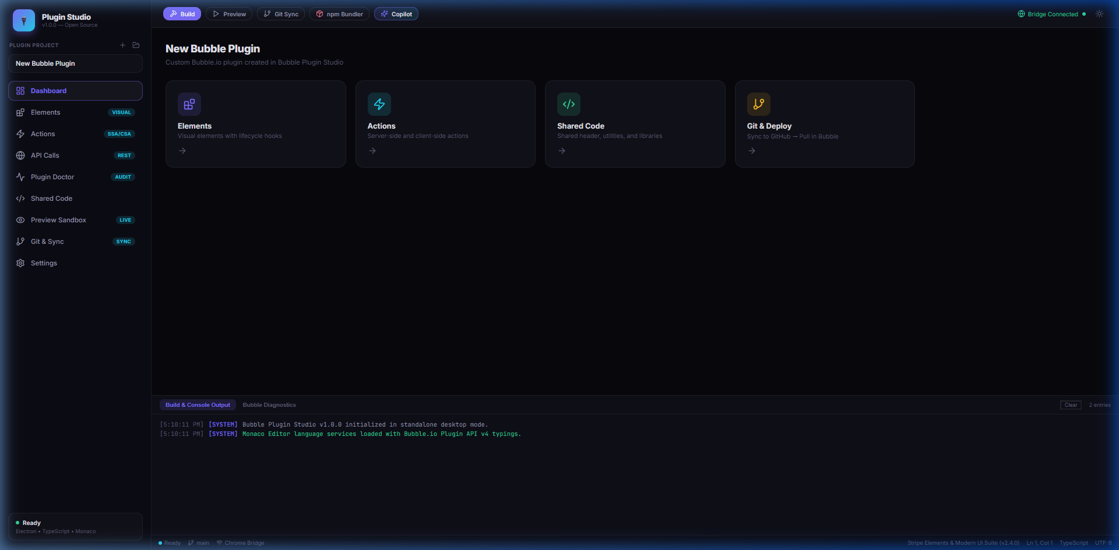
Task: Click the Git & Deploy card title
Action: coord(769,126)
